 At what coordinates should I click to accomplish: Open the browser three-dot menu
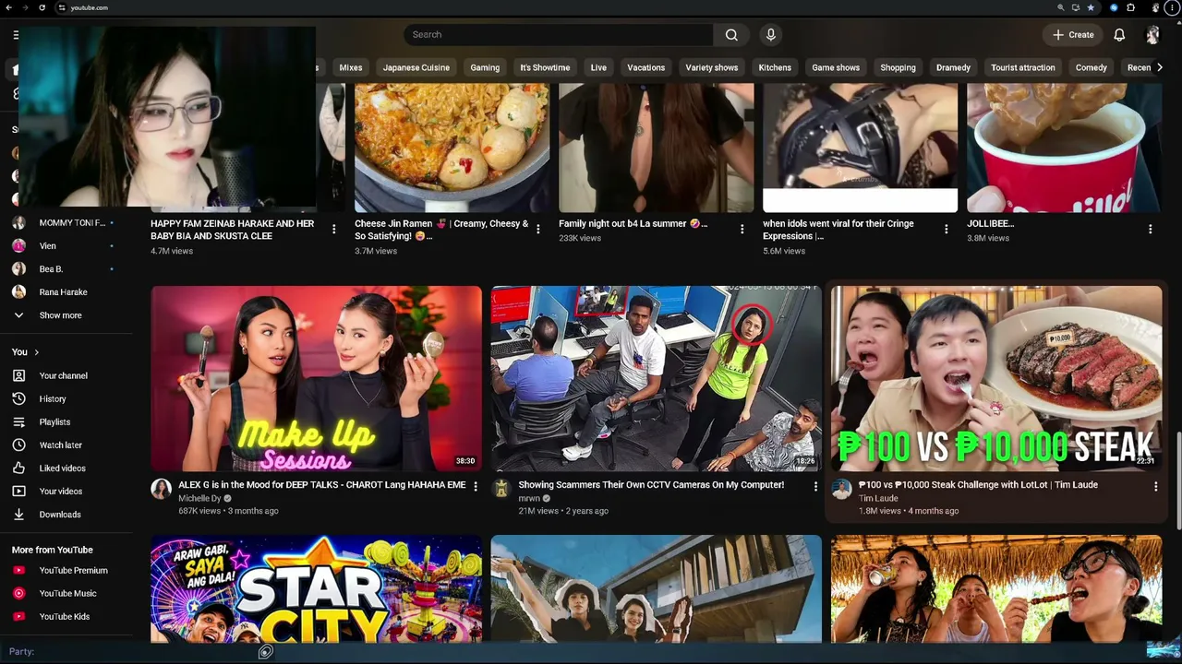click(1172, 7)
